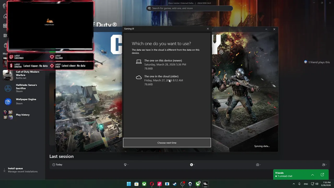This screenshot has width=334, height=188.
Task: Click the laptop icon for device data
Action: pyautogui.click(x=139, y=62)
